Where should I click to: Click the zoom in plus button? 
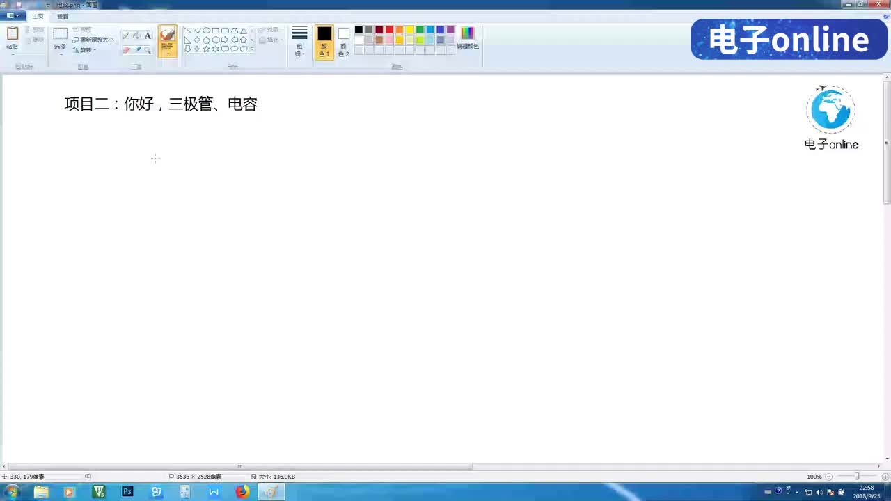(x=884, y=477)
